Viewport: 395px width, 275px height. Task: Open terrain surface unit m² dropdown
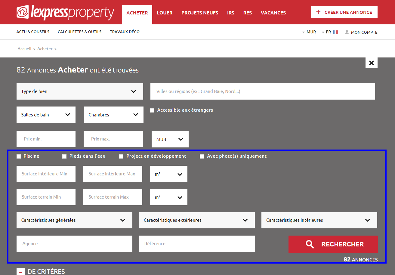pyautogui.click(x=169, y=197)
